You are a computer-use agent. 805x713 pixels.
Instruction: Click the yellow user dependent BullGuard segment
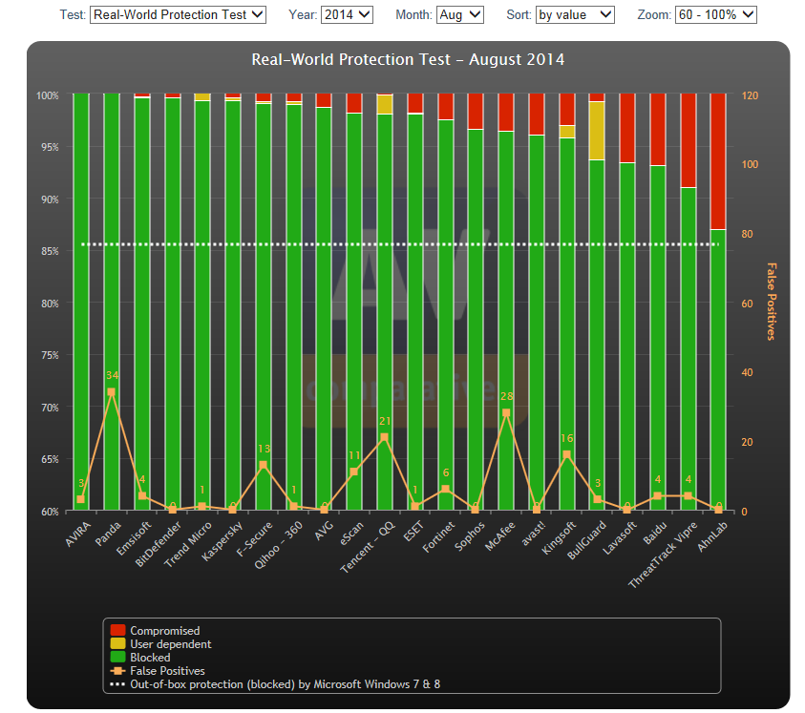coord(597,131)
